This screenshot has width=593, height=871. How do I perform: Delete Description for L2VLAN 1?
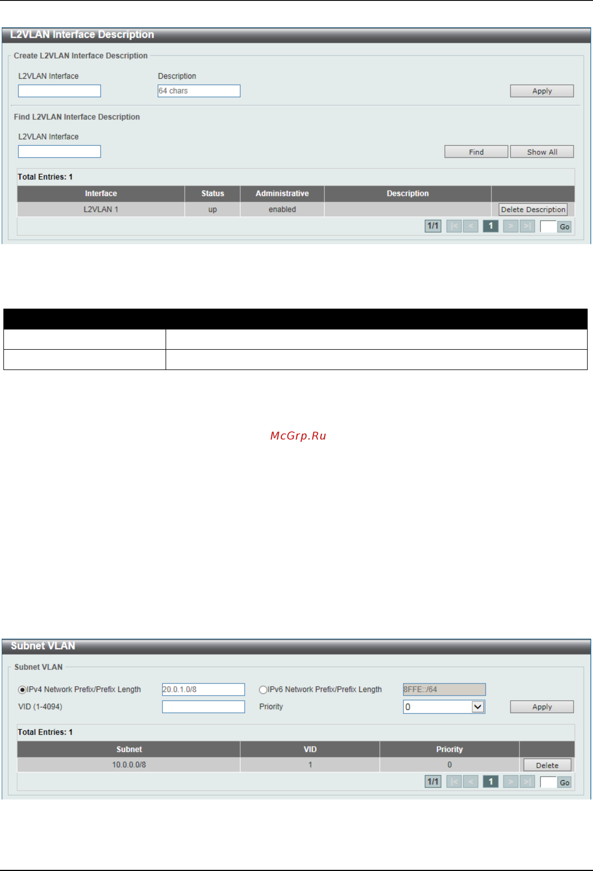click(533, 210)
